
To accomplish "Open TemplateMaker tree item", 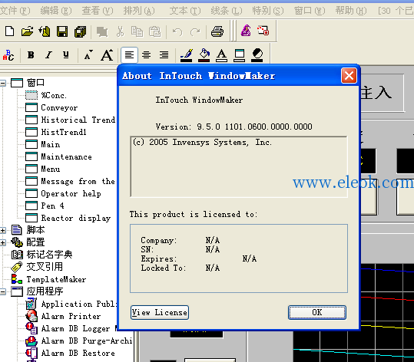I will [x=48, y=279].
